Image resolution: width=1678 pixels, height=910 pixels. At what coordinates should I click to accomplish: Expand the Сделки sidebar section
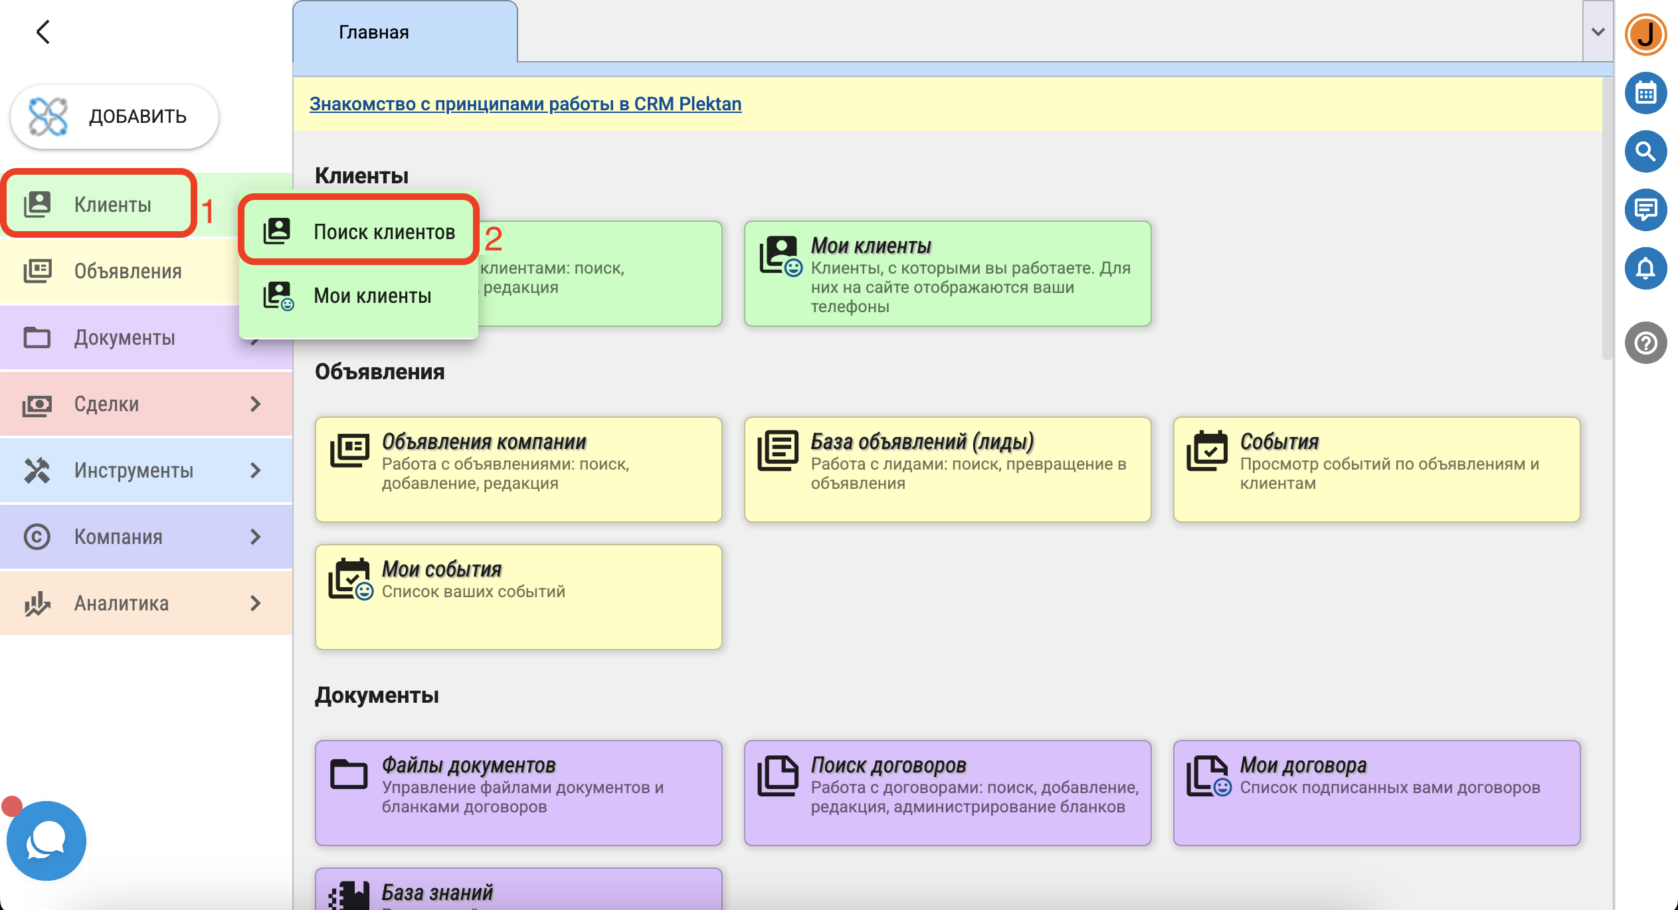255,404
